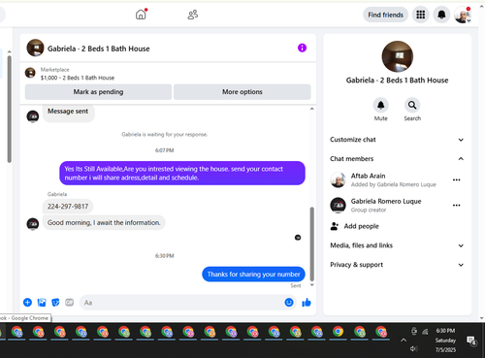
Task: Click the Thanks for sharing your number message
Action: [253, 275]
